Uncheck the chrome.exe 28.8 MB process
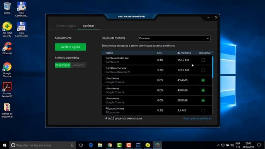 (203, 101)
